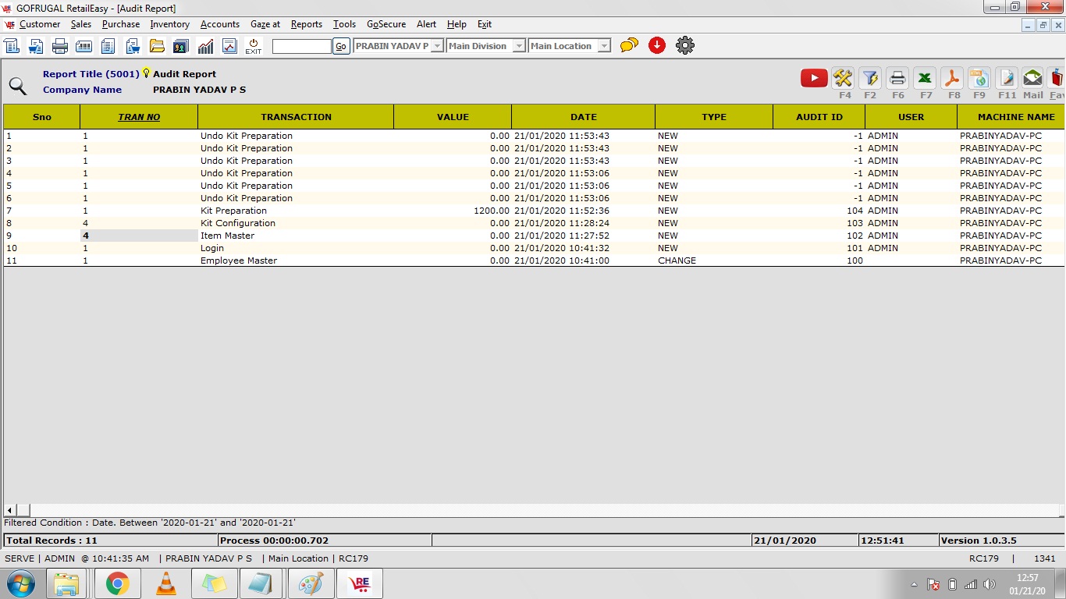The height and width of the screenshot is (599, 1066).
Task: Click the Windows Start button
Action: pyautogui.click(x=21, y=583)
